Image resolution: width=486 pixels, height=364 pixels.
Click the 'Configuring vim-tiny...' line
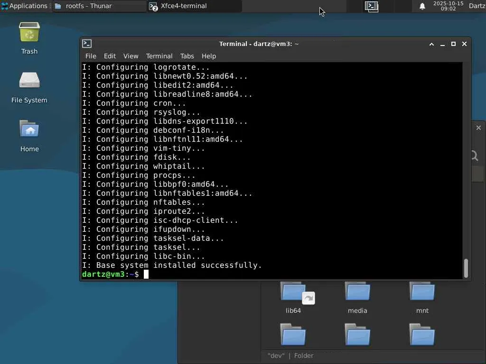tap(150, 148)
